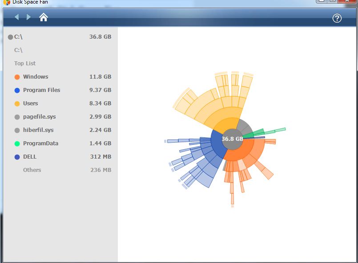Click the gray dot next to hiberfil.sys
Image resolution: width=358 pixels, height=263 pixels.
tap(17, 131)
